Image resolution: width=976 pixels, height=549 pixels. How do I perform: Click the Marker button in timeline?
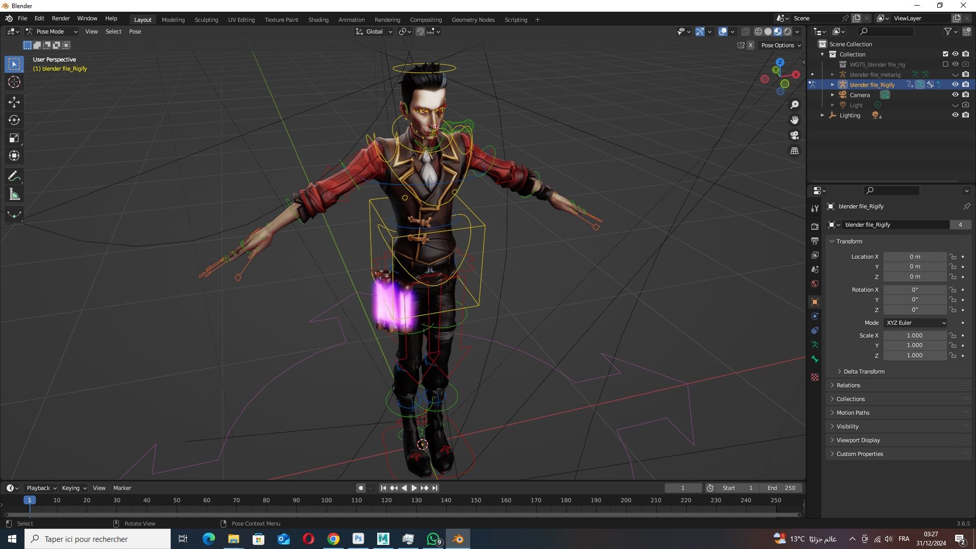pos(122,488)
